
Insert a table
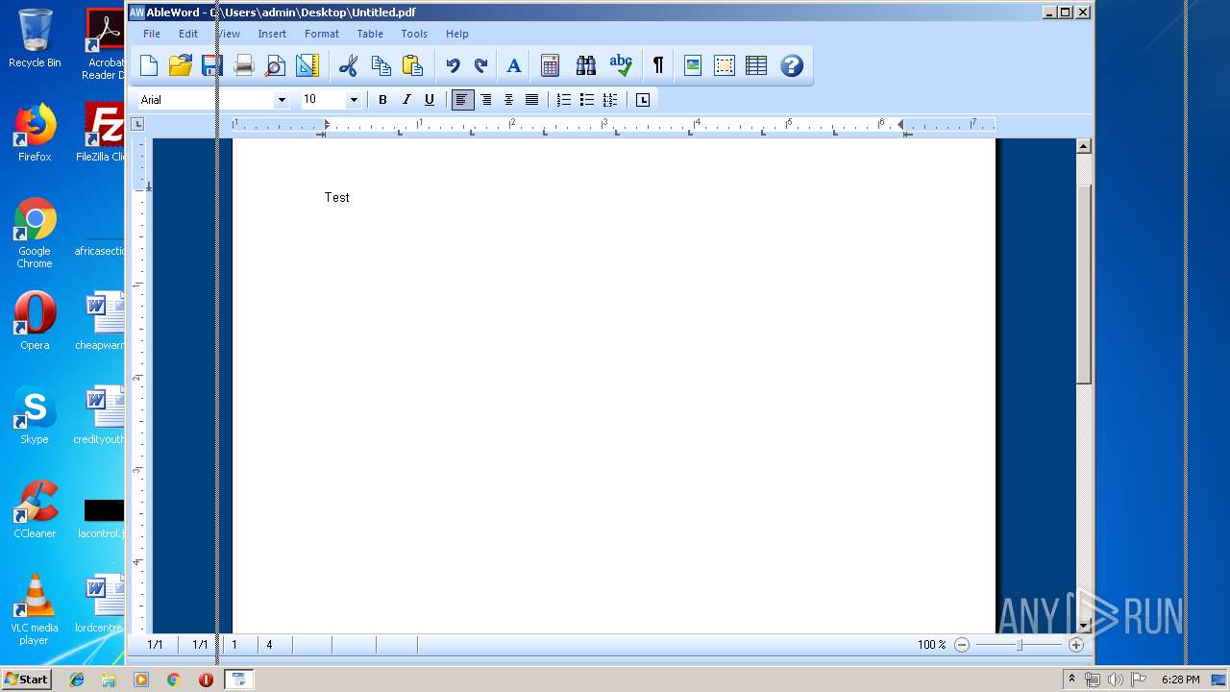(756, 65)
